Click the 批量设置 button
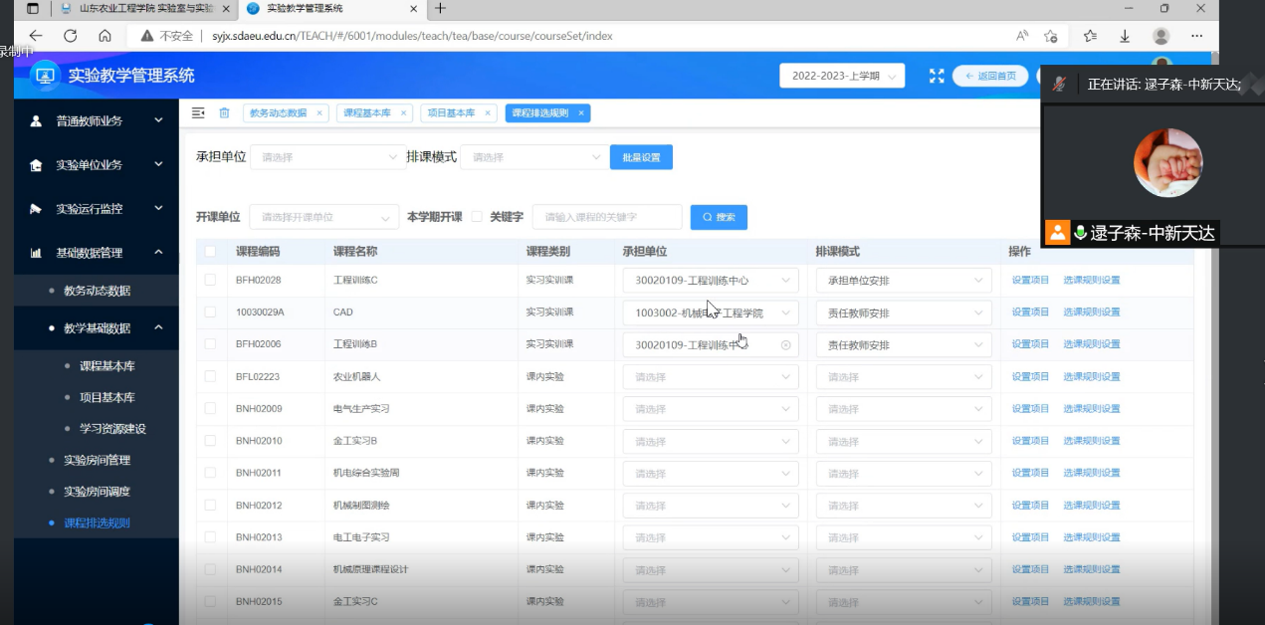Image resolution: width=1265 pixels, height=625 pixels. pos(641,157)
